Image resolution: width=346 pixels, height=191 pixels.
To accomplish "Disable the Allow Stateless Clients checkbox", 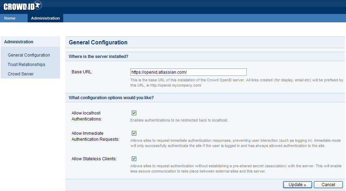I will click(134, 159).
